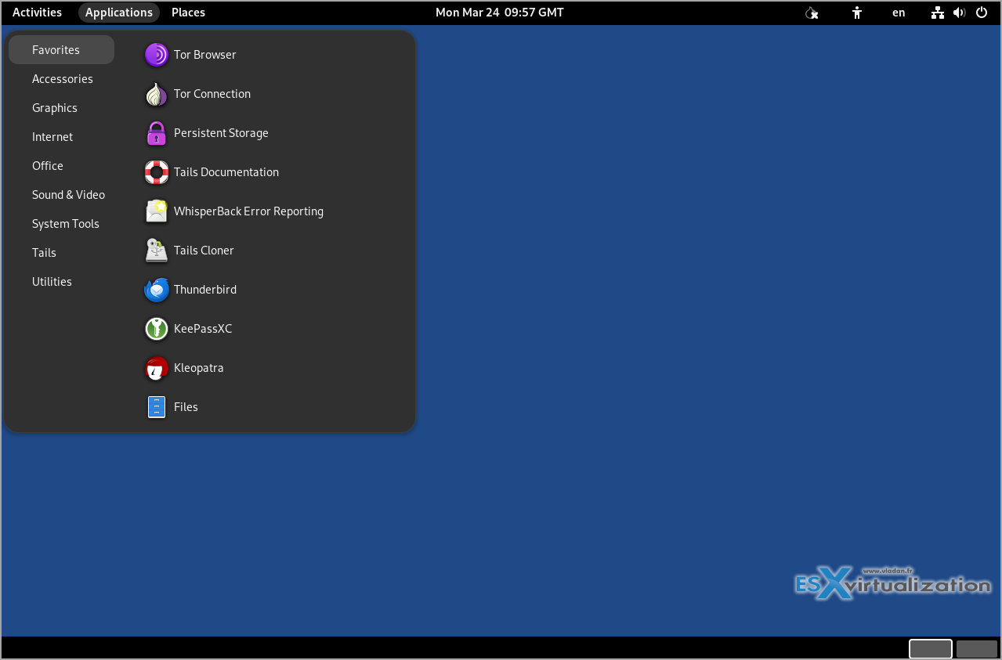The width and height of the screenshot is (1002, 660).
Task: Open Persistent Storage padlock icon
Action: pyautogui.click(x=157, y=133)
